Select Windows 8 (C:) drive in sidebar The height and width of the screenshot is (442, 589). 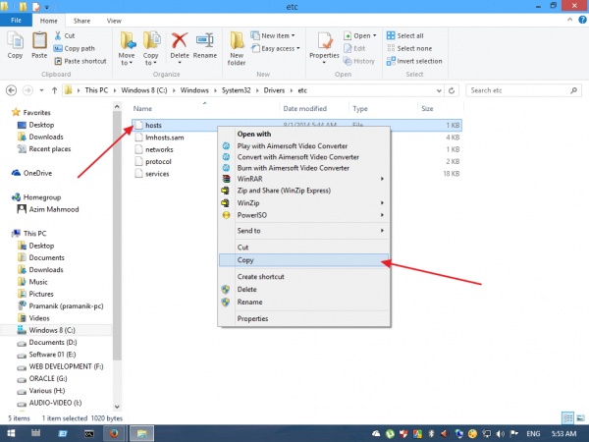point(46,330)
